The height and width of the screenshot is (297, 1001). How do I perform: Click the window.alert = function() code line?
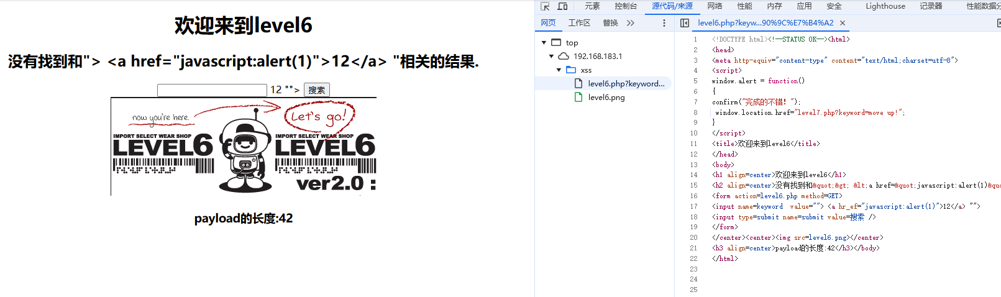[x=758, y=81]
